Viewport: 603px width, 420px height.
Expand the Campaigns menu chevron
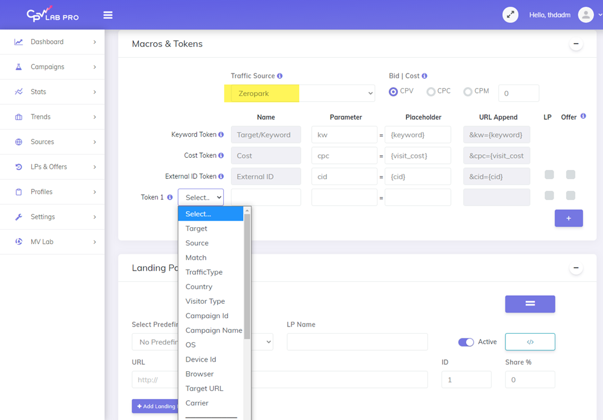[95, 67]
